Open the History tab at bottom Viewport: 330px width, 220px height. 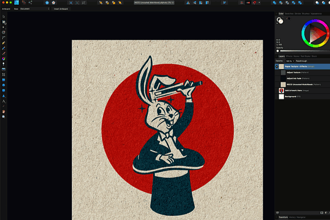point(293,217)
